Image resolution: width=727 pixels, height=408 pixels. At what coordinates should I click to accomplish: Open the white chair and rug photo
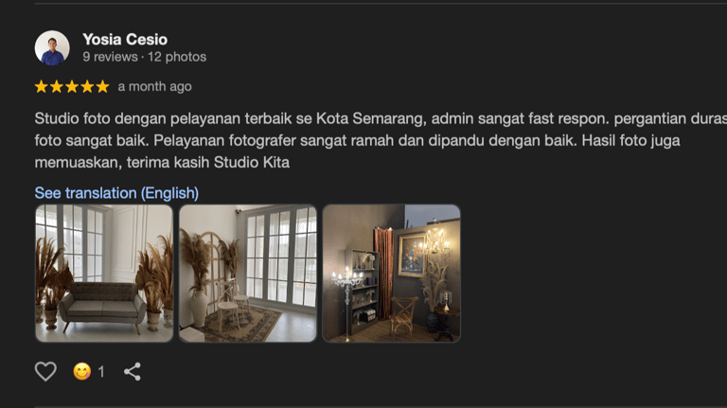248,274
